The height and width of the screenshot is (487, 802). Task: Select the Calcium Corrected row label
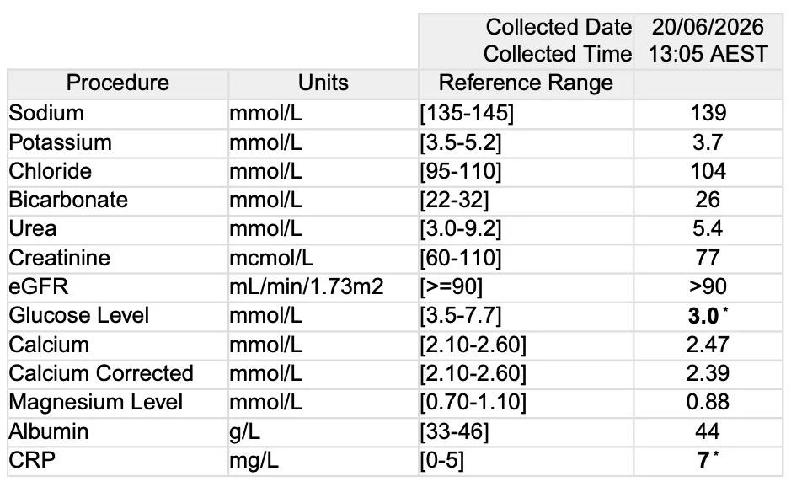pyautogui.click(x=101, y=373)
